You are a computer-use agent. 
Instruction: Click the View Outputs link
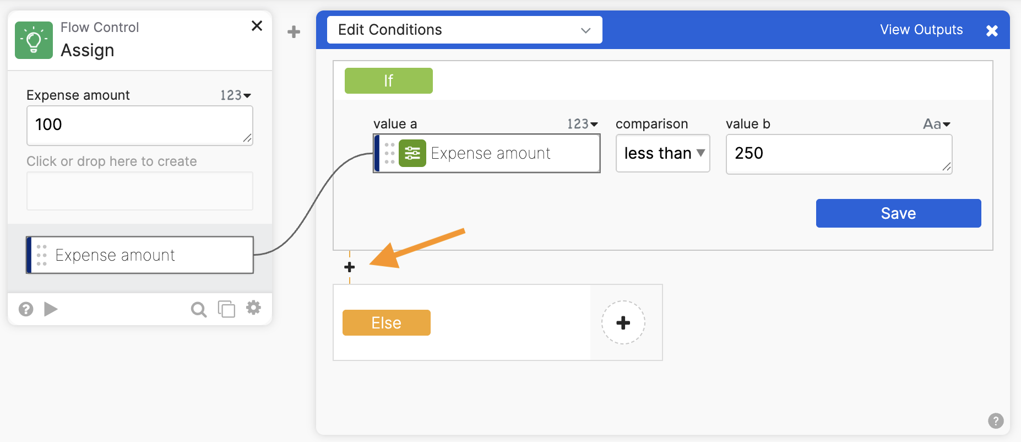[x=921, y=30]
